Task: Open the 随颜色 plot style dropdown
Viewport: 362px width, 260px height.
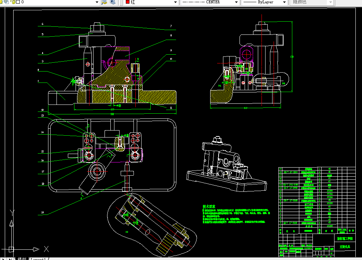Action: 330,2
